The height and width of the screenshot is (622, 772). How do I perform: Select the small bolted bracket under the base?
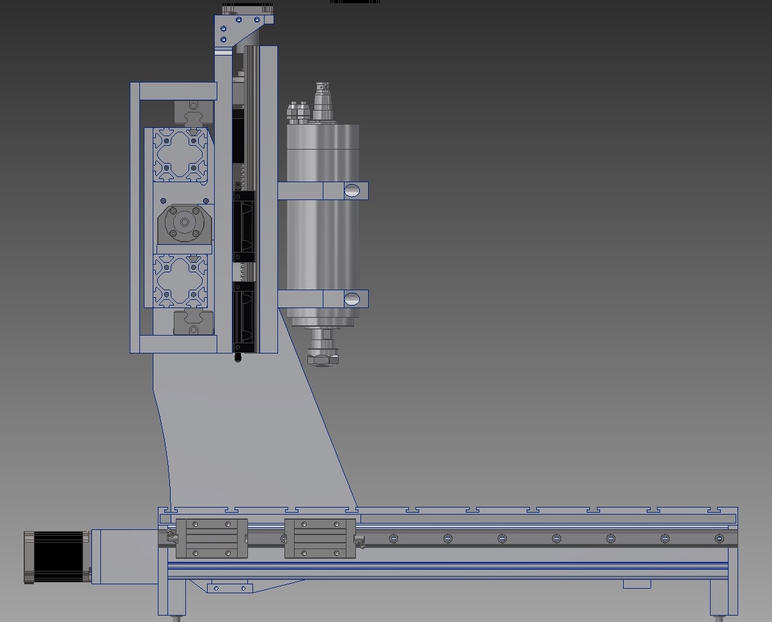[229, 587]
